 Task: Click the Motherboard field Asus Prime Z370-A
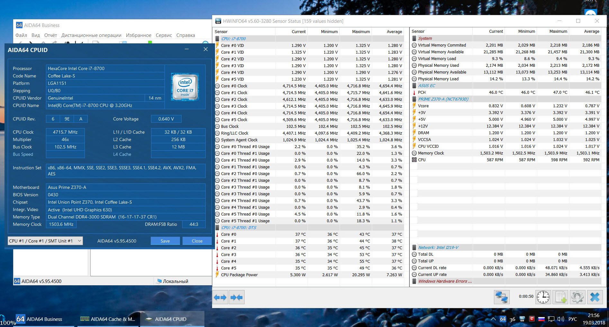pos(126,187)
